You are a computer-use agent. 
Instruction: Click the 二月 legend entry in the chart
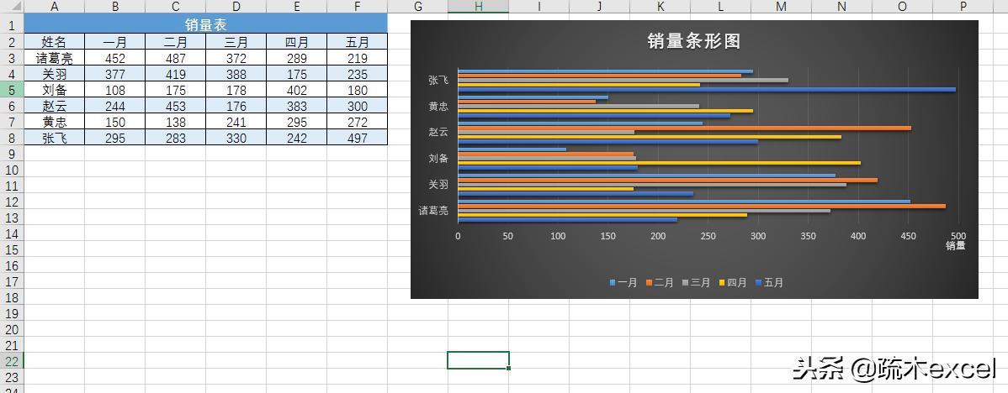click(x=661, y=282)
